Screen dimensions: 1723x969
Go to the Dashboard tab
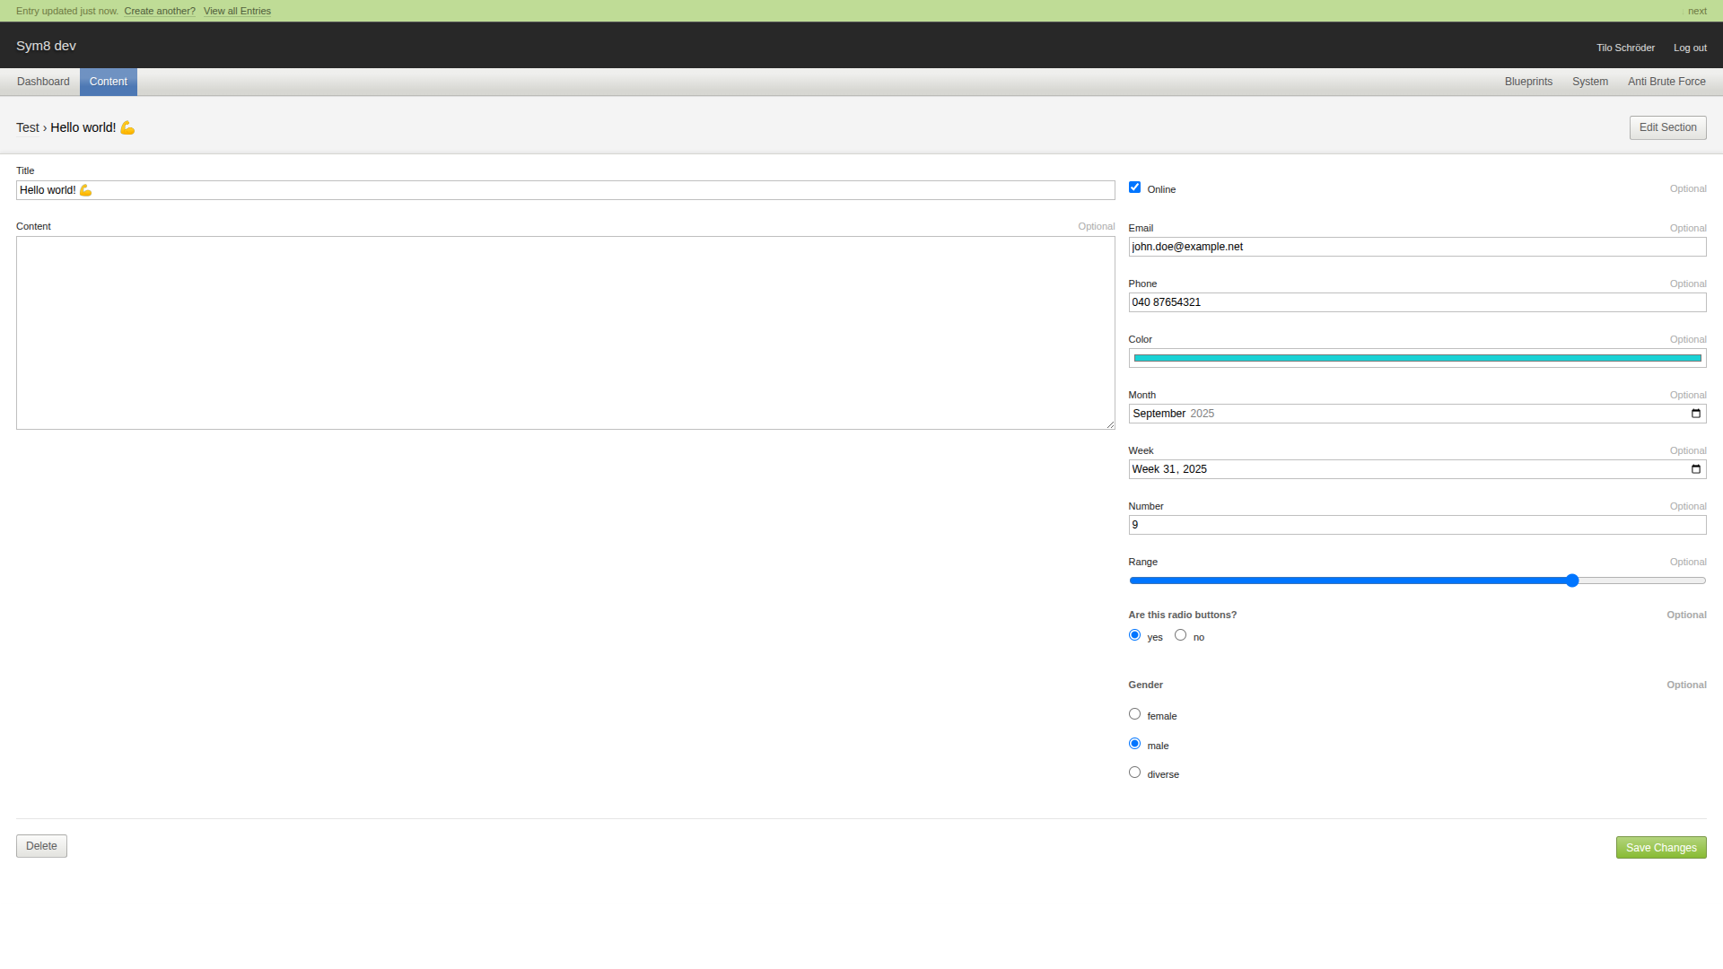43,82
